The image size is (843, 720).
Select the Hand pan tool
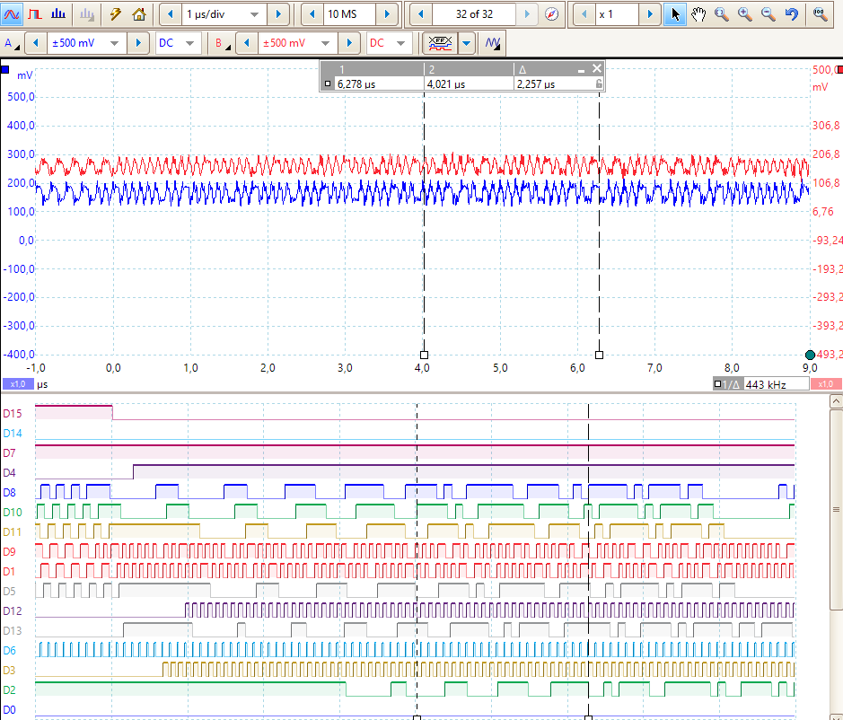(698, 14)
